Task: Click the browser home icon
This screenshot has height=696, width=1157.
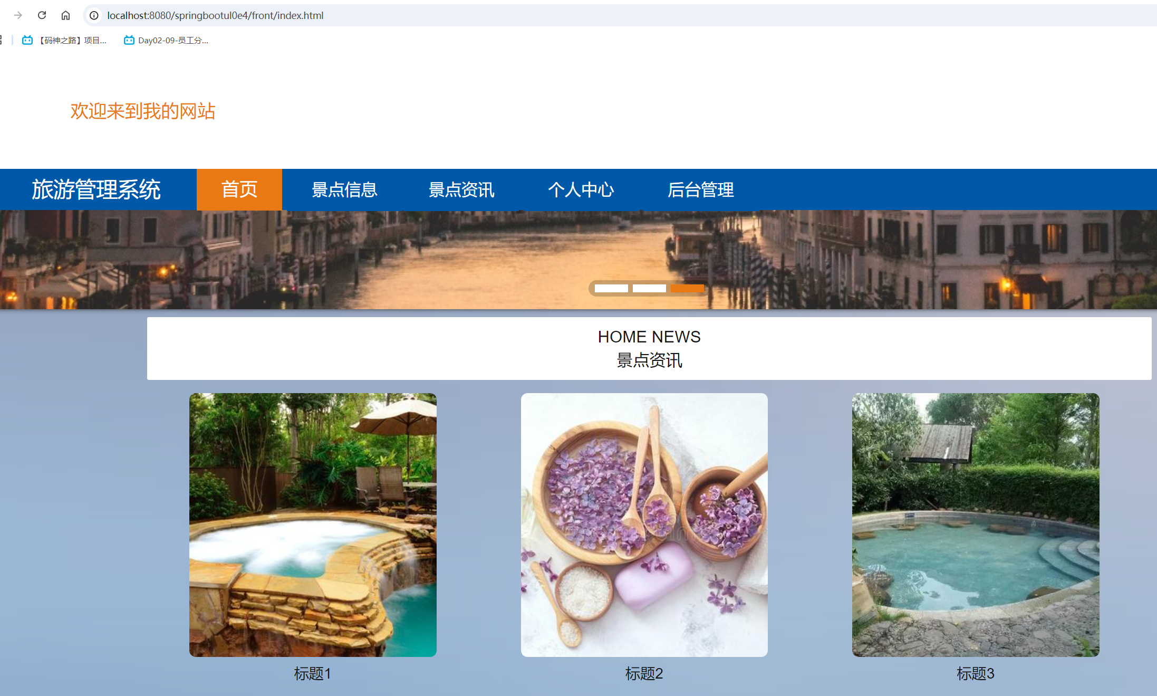Action: tap(65, 15)
